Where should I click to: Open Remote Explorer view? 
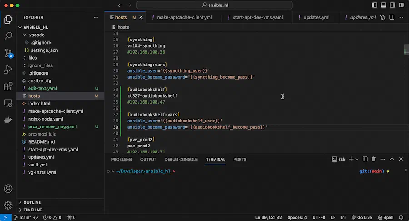click(x=8, y=103)
